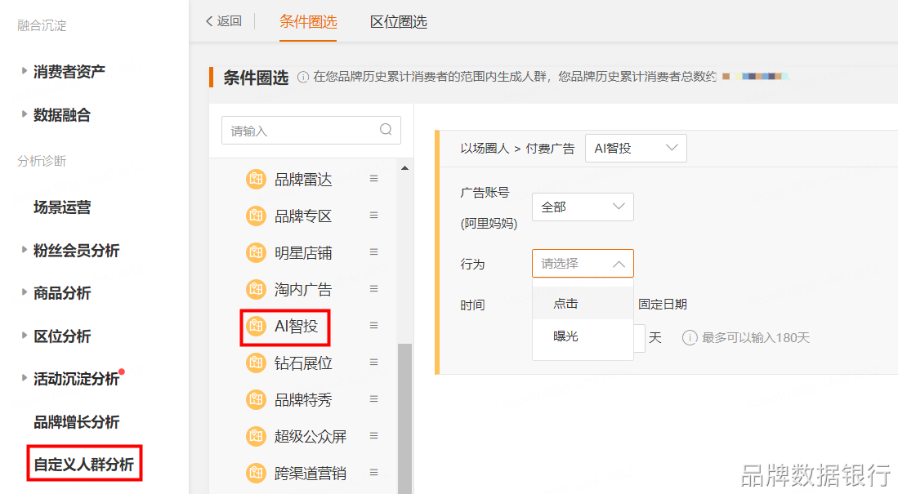The width and height of the screenshot is (898, 494).
Task: Collapse the 行为 请选择 dropdown
Action: click(583, 264)
